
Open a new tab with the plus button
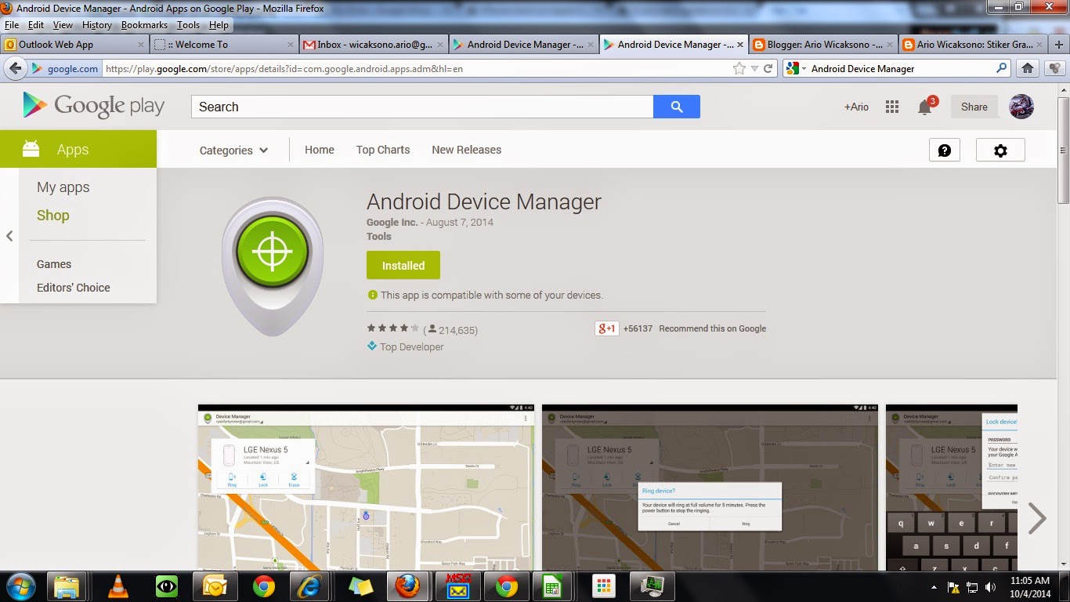tap(1059, 45)
